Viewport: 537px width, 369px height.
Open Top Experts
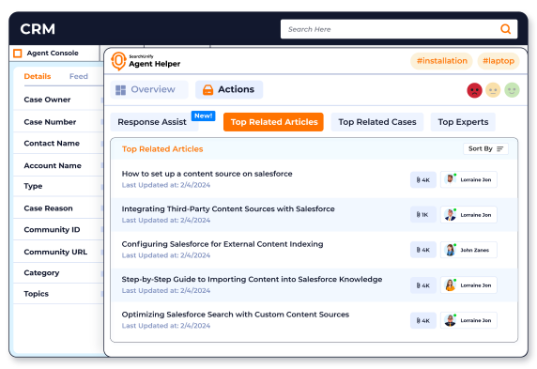[463, 122]
